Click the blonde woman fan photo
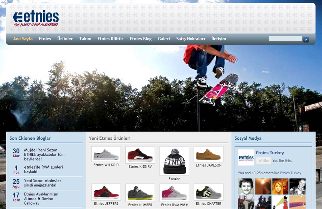The image size is (322, 209). [280, 186]
